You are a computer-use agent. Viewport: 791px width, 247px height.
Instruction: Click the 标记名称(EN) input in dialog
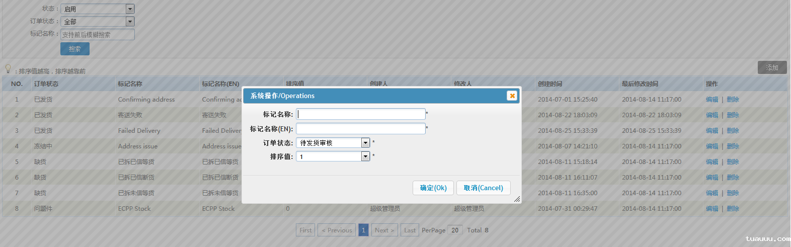click(360, 128)
